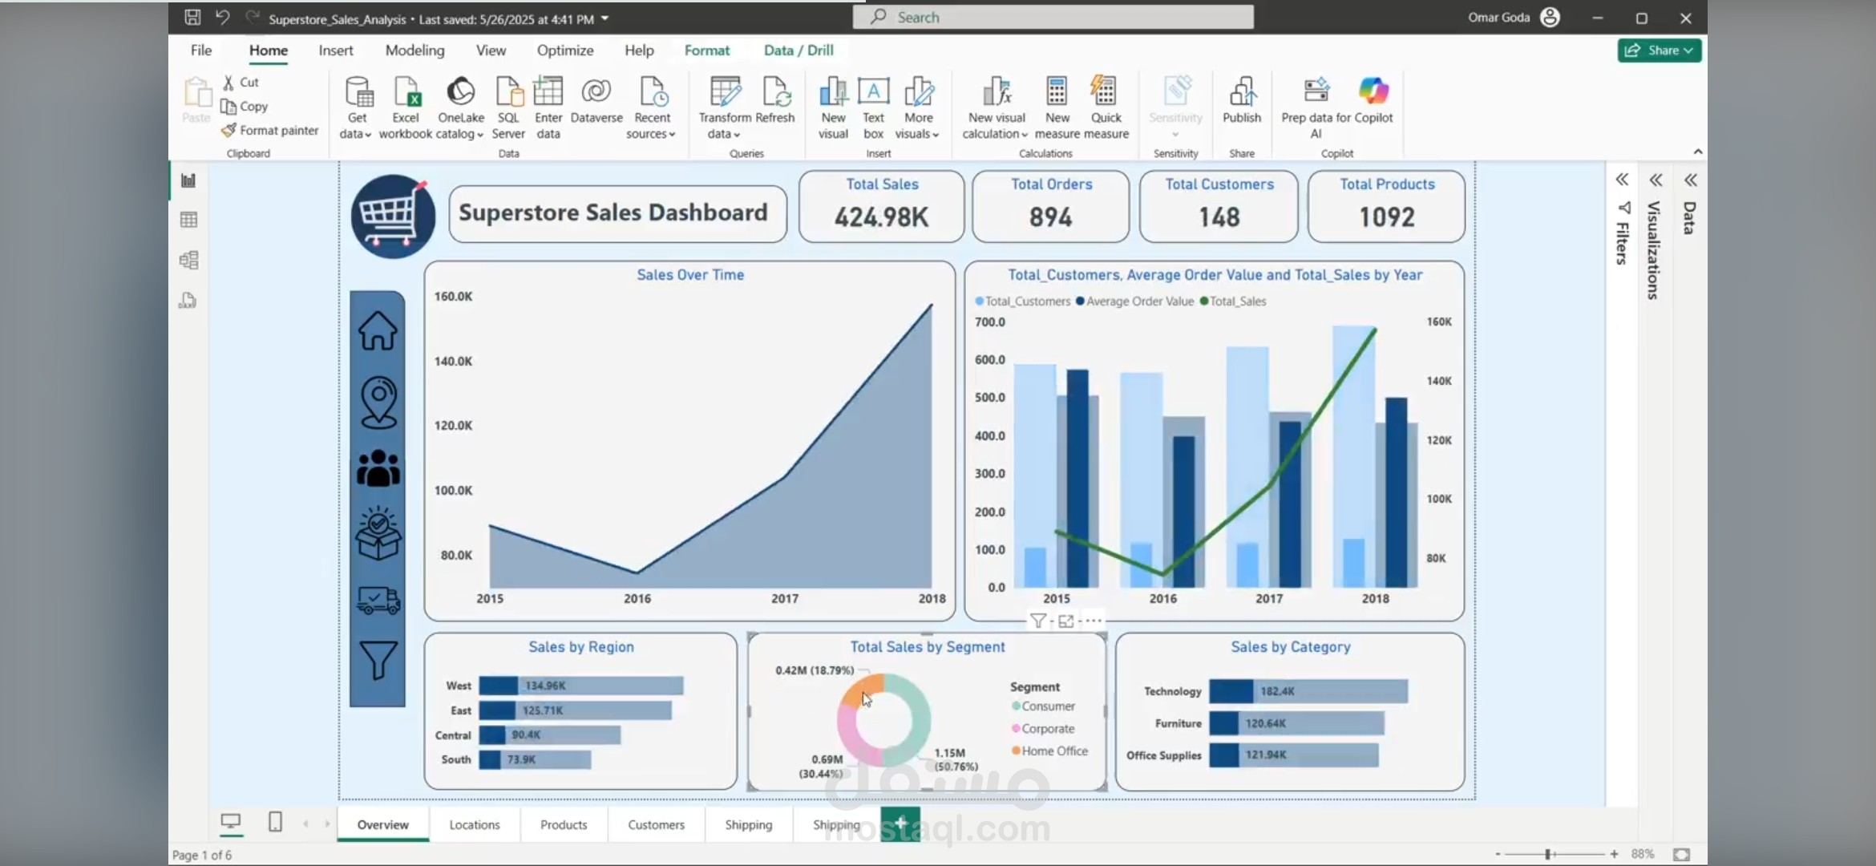The height and width of the screenshot is (866, 1876).
Task: Open Prep data for AI
Action: (1316, 108)
